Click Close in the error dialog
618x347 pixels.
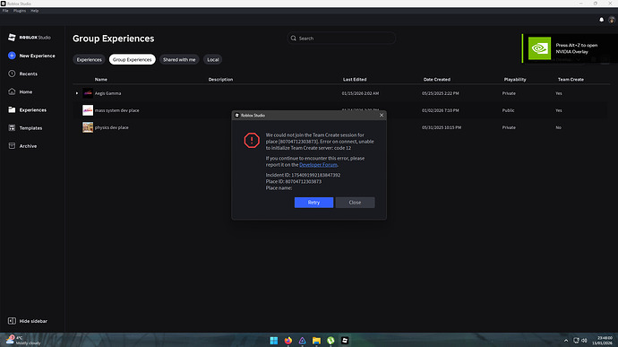coord(355,203)
